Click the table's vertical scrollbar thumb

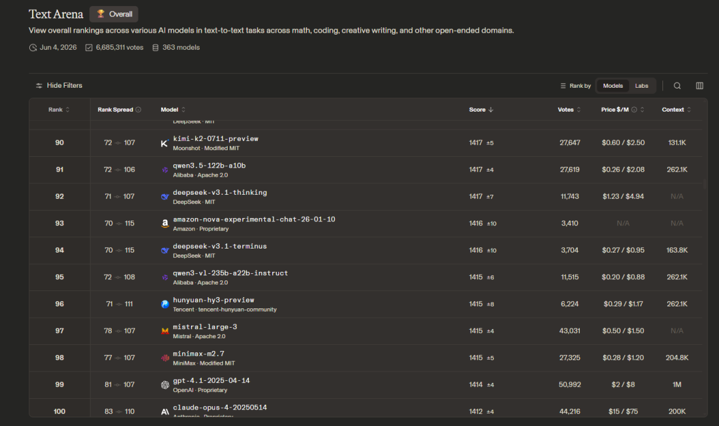point(705,184)
